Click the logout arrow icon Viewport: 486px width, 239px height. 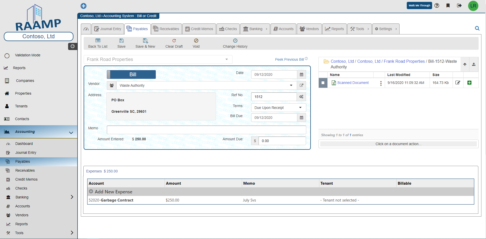pyautogui.click(x=459, y=6)
